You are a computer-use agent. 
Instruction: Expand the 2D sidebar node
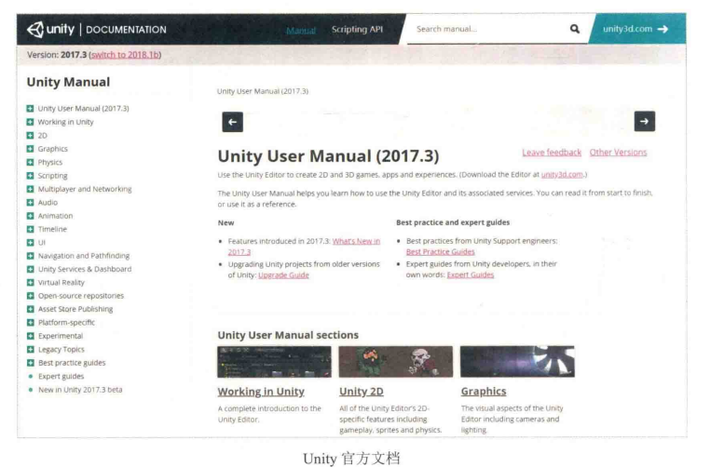(x=30, y=135)
